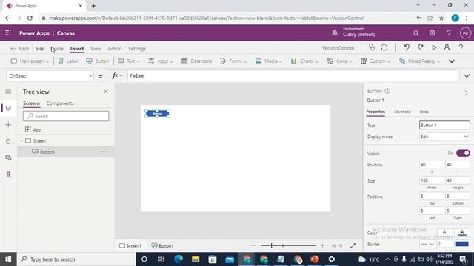Click the environment icon in the header
The height and width of the screenshot is (266, 474).
pos(335,33)
